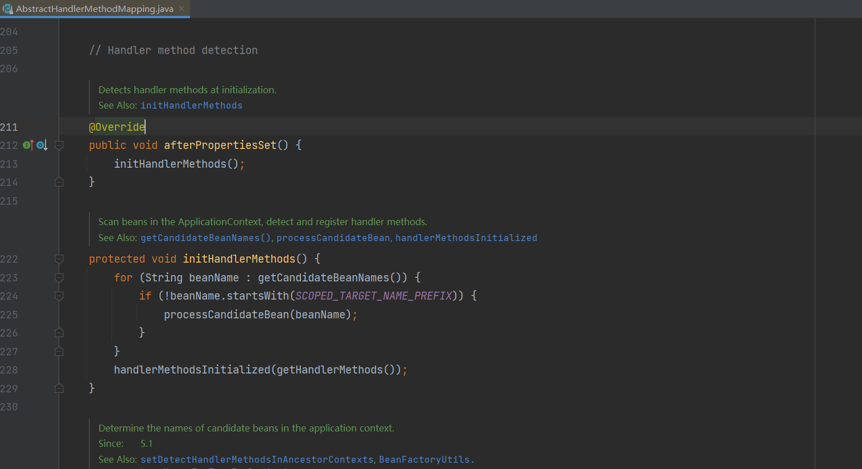The width and height of the screenshot is (862, 469).
Task: Click the afterPropertiesSet method name
Action: coord(220,145)
